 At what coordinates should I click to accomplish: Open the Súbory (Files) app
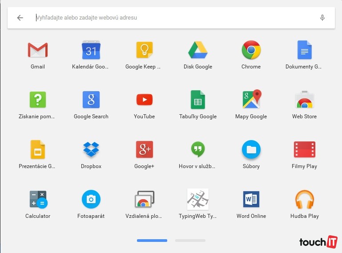(x=251, y=150)
